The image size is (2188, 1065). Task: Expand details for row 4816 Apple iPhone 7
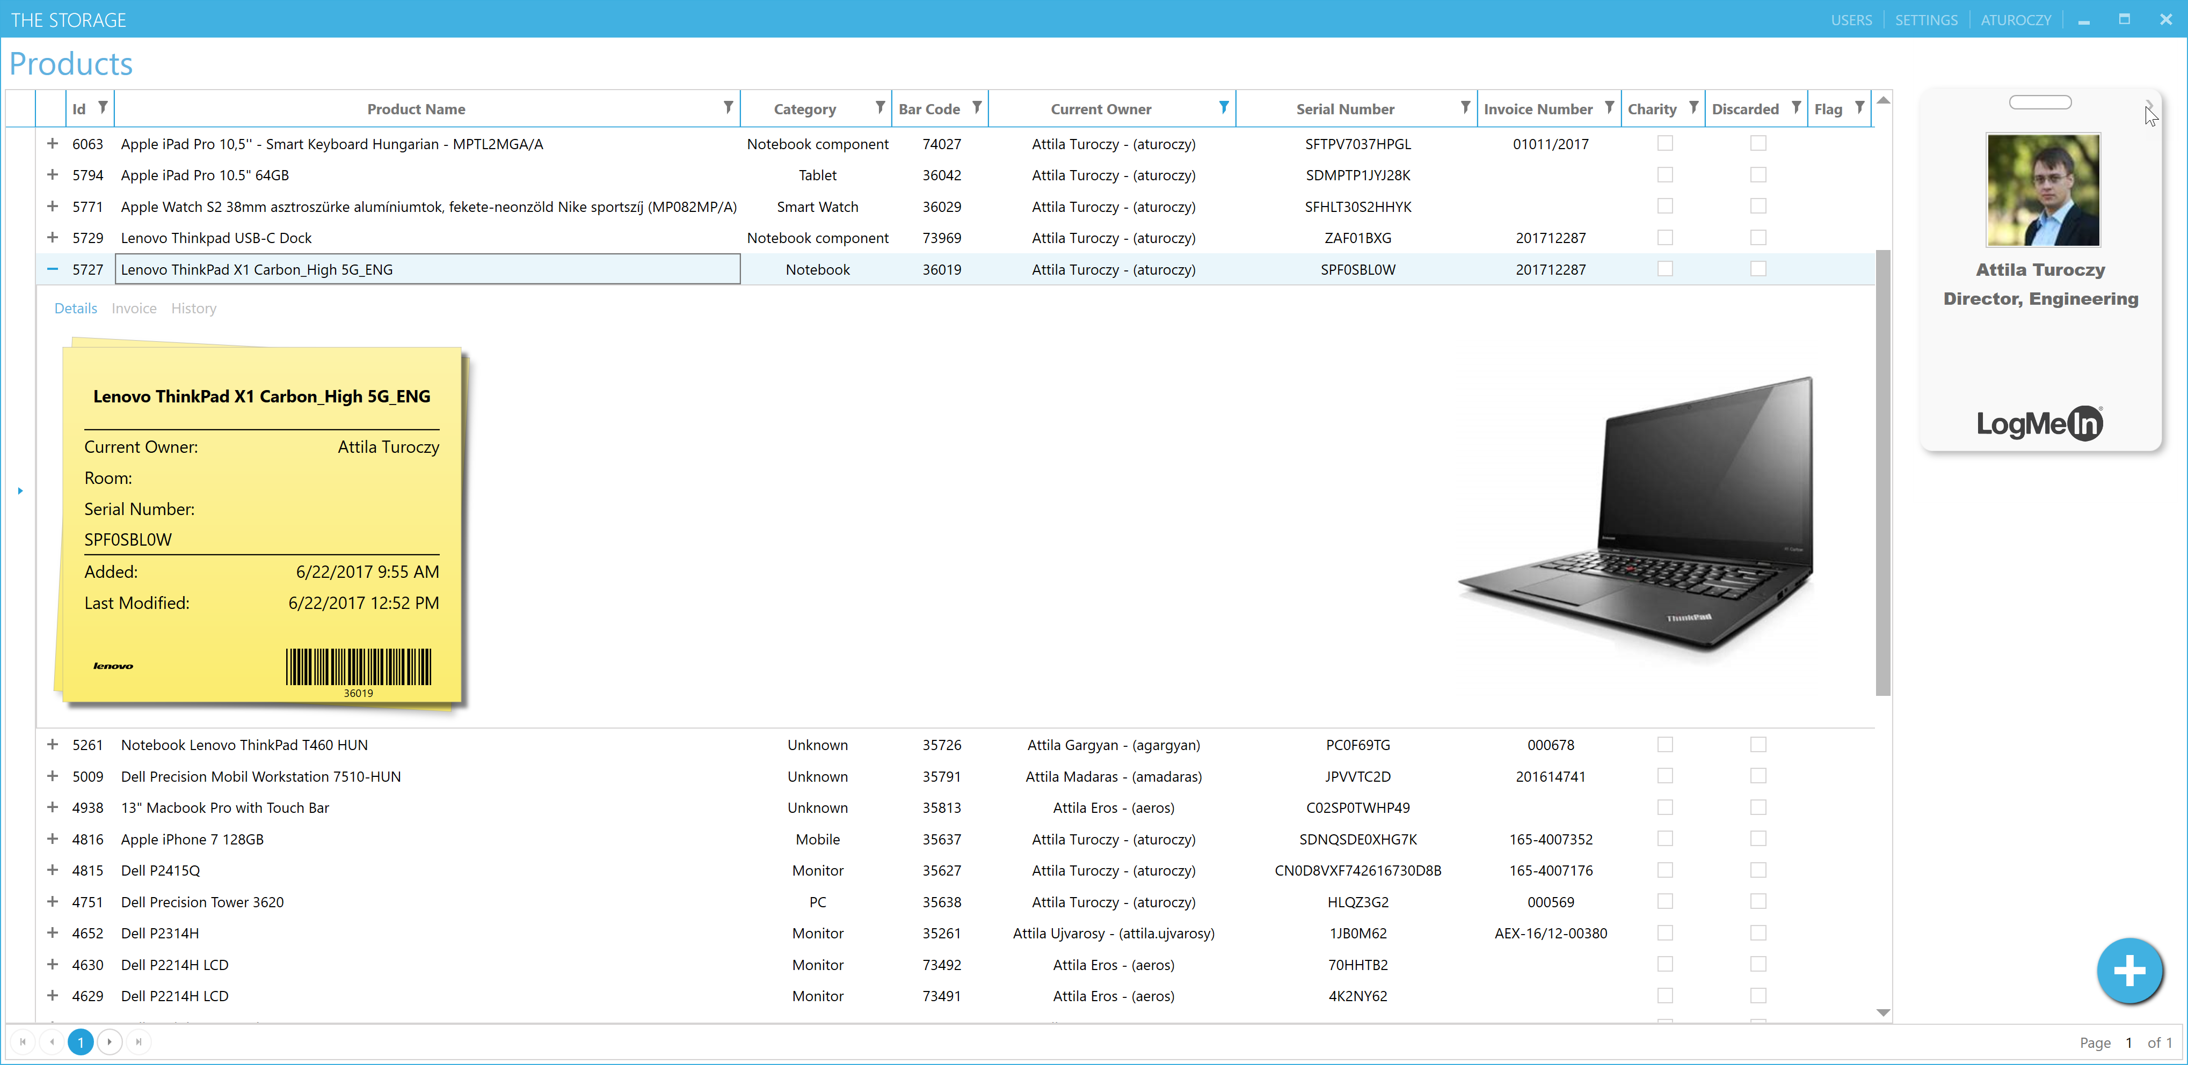click(x=53, y=839)
